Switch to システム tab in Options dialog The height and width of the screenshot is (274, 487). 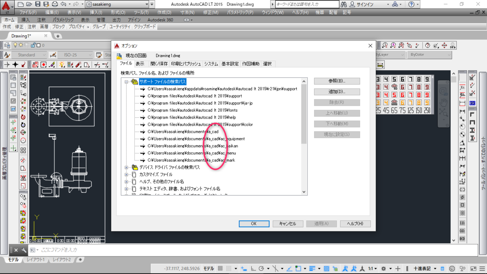click(211, 64)
